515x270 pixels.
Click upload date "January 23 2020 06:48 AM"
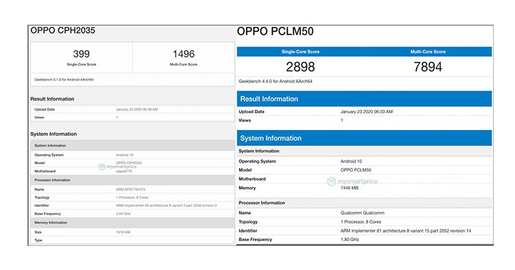[x=137, y=109]
